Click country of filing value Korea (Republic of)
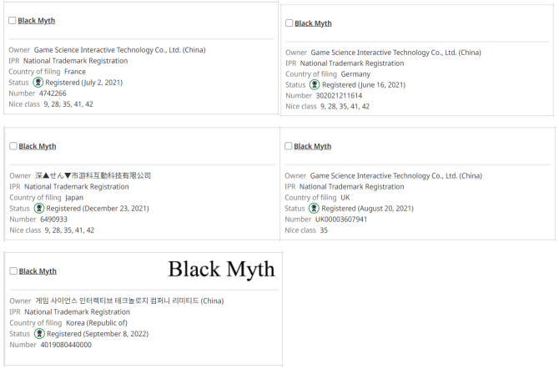This screenshot has height=369, width=559. 97,323
